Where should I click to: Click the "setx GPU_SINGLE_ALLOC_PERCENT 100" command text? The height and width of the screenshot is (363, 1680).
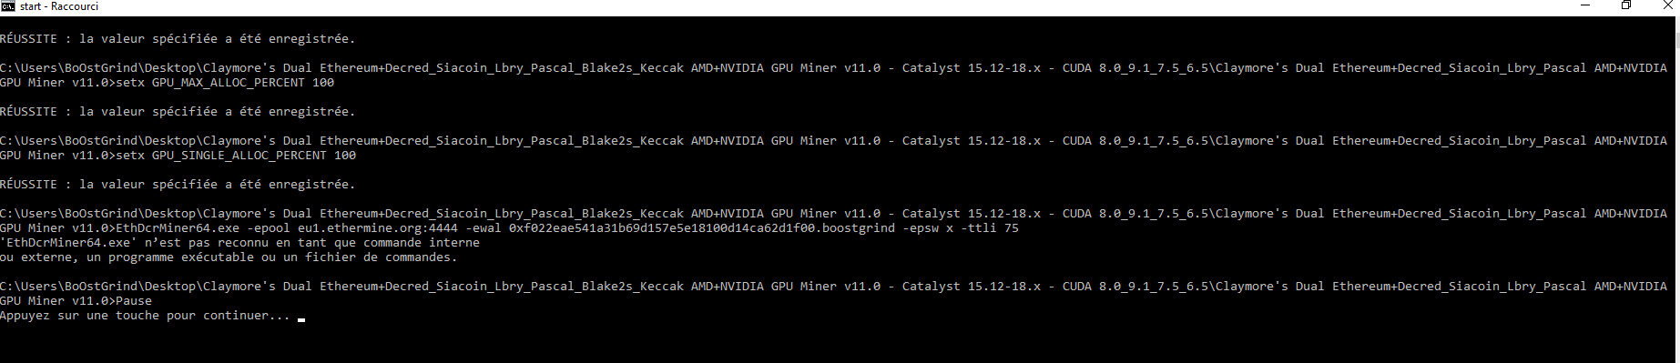pos(236,156)
